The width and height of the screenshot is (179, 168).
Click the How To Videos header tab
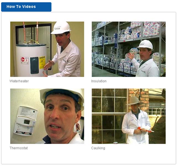coord(26,7)
